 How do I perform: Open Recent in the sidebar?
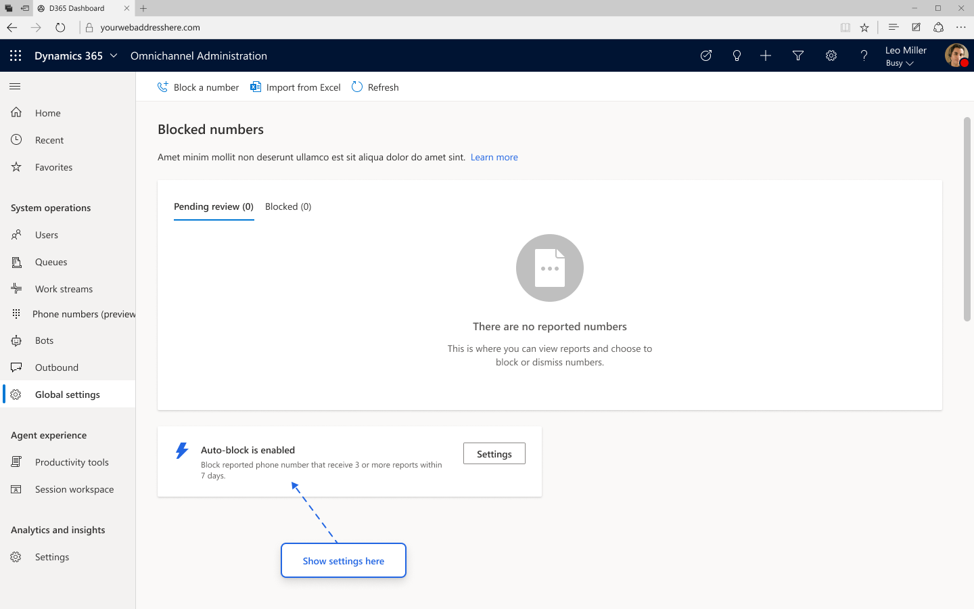click(x=68, y=140)
